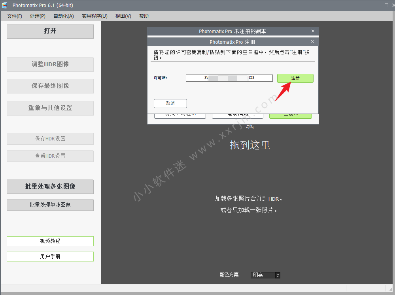
Task: Click the 批量处理多张图像 button
Action: coord(50,187)
